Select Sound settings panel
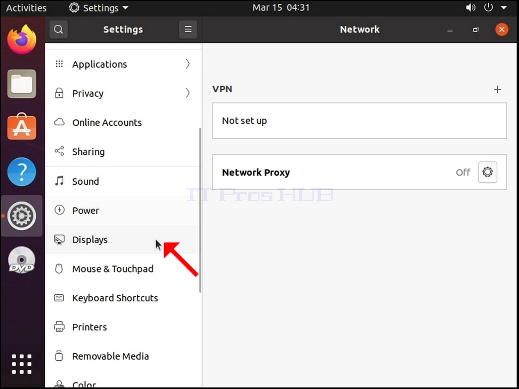 point(123,181)
